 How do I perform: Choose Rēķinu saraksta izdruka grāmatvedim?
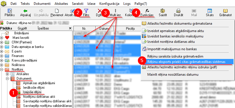click(175, 56)
